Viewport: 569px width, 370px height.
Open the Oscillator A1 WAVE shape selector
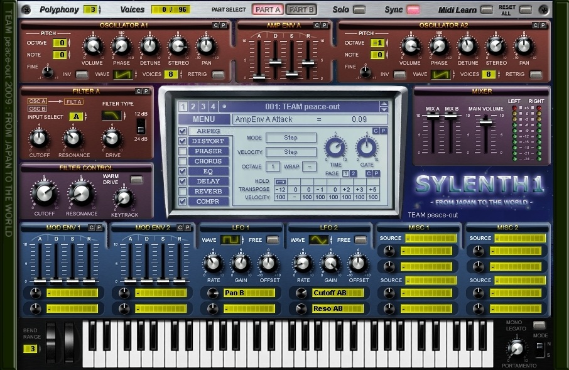[123, 74]
